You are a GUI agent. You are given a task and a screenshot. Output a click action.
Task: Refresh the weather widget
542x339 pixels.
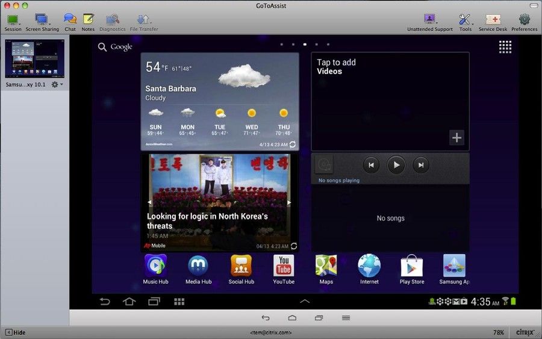click(293, 145)
